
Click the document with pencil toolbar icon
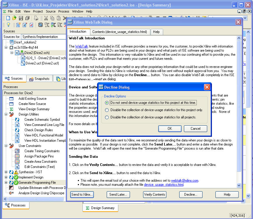click(x=25, y=25)
